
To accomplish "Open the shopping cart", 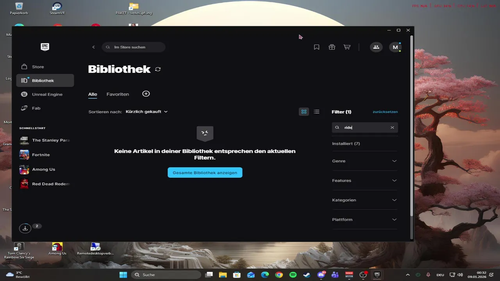I will coord(347,47).
